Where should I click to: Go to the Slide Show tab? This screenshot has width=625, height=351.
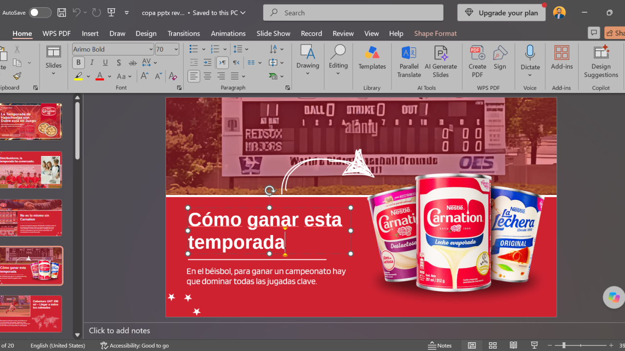point(273,33)
